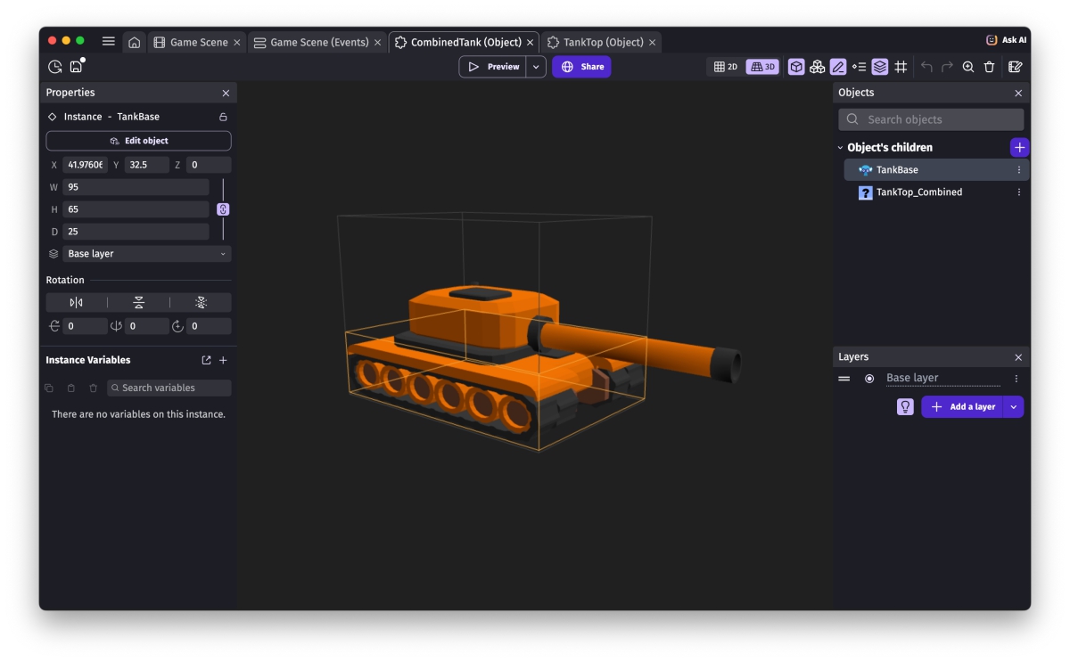
Task: Toggle the TankBase instance lock icon
Action: pyautogui.click(x=223, y=117)
